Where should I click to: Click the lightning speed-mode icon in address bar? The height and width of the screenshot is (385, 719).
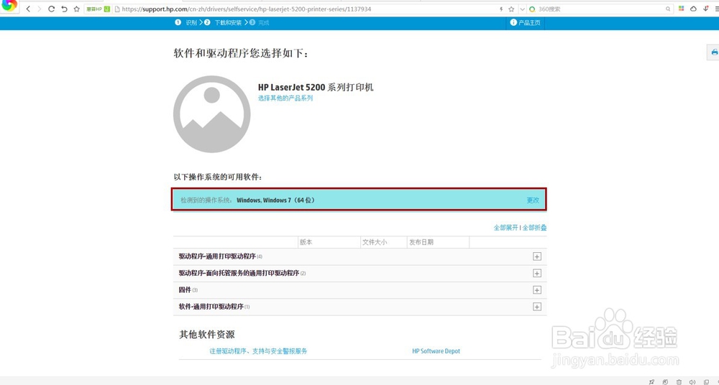coord(501,9)
